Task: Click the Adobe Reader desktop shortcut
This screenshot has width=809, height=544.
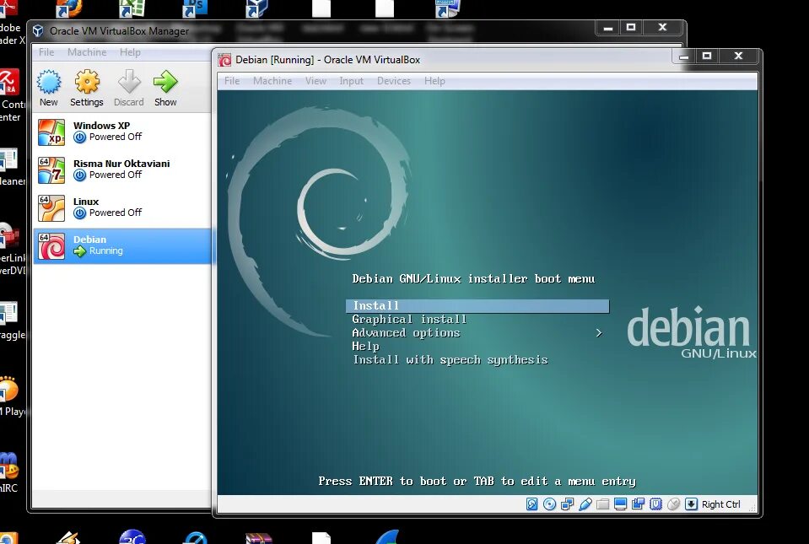Action: (x=10, y=24)
